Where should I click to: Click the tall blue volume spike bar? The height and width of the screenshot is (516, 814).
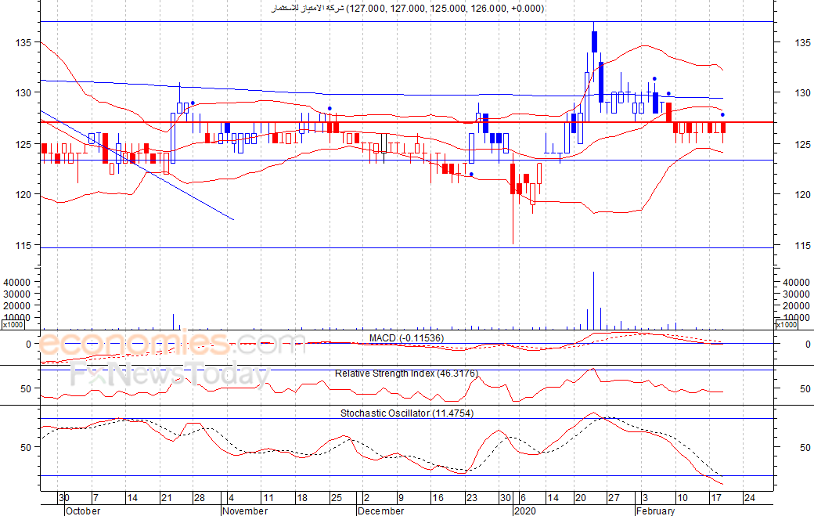594,301
